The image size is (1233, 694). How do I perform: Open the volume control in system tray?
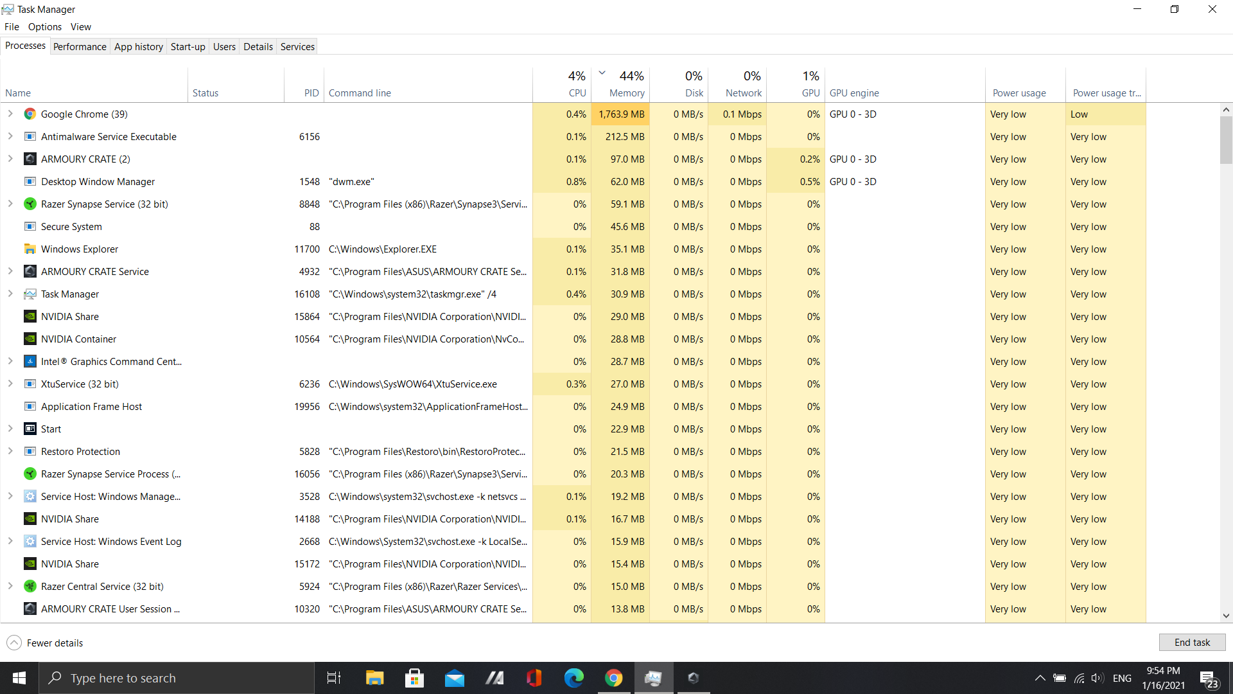click(x=1097, y=678)
